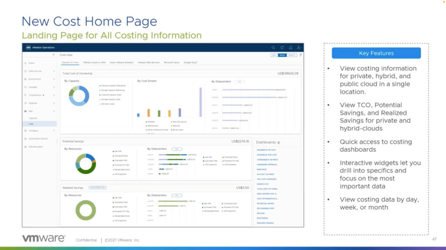The width and height of the screenshot is (446, 250).
Task: Switch the time range to Month
Action: click(291, 55)
